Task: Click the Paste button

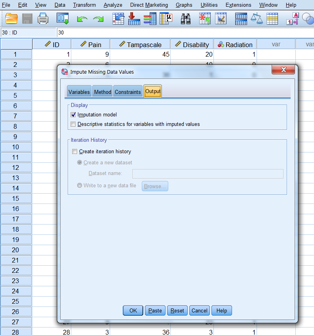Action: coord(155,310)
